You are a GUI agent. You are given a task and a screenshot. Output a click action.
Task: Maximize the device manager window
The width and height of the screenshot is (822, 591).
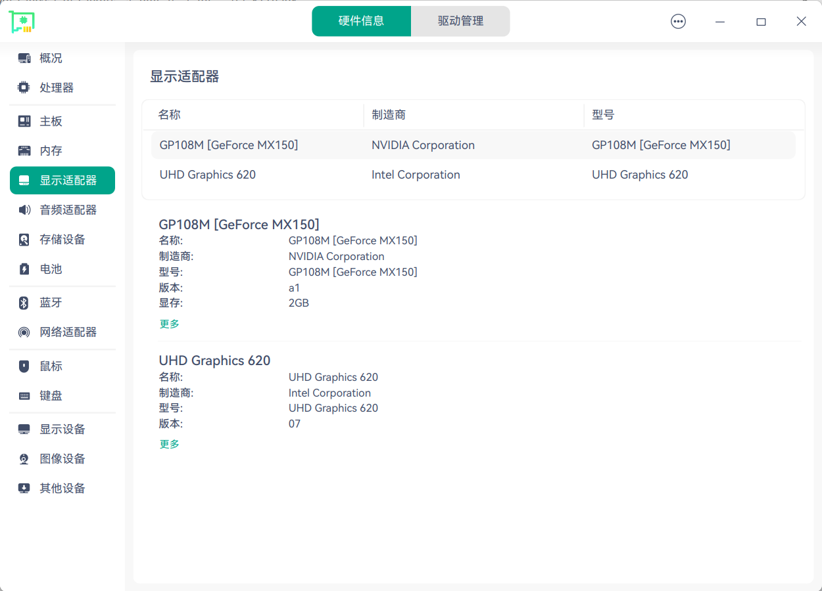click(761, 22)
